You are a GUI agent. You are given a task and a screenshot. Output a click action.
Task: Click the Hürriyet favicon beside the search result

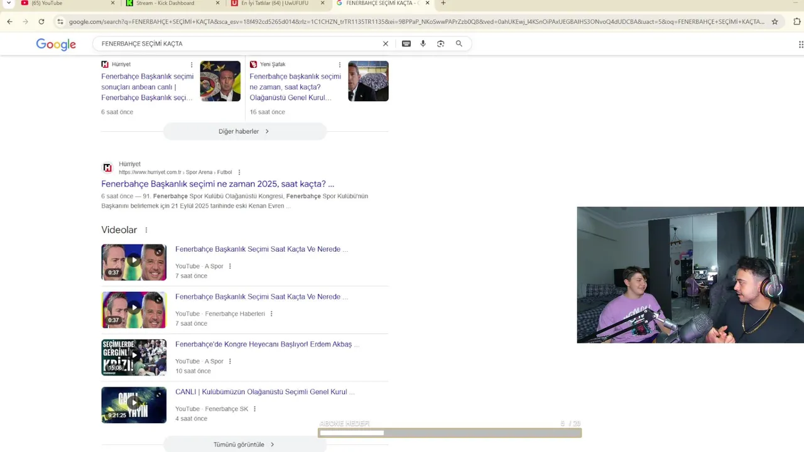107,168
